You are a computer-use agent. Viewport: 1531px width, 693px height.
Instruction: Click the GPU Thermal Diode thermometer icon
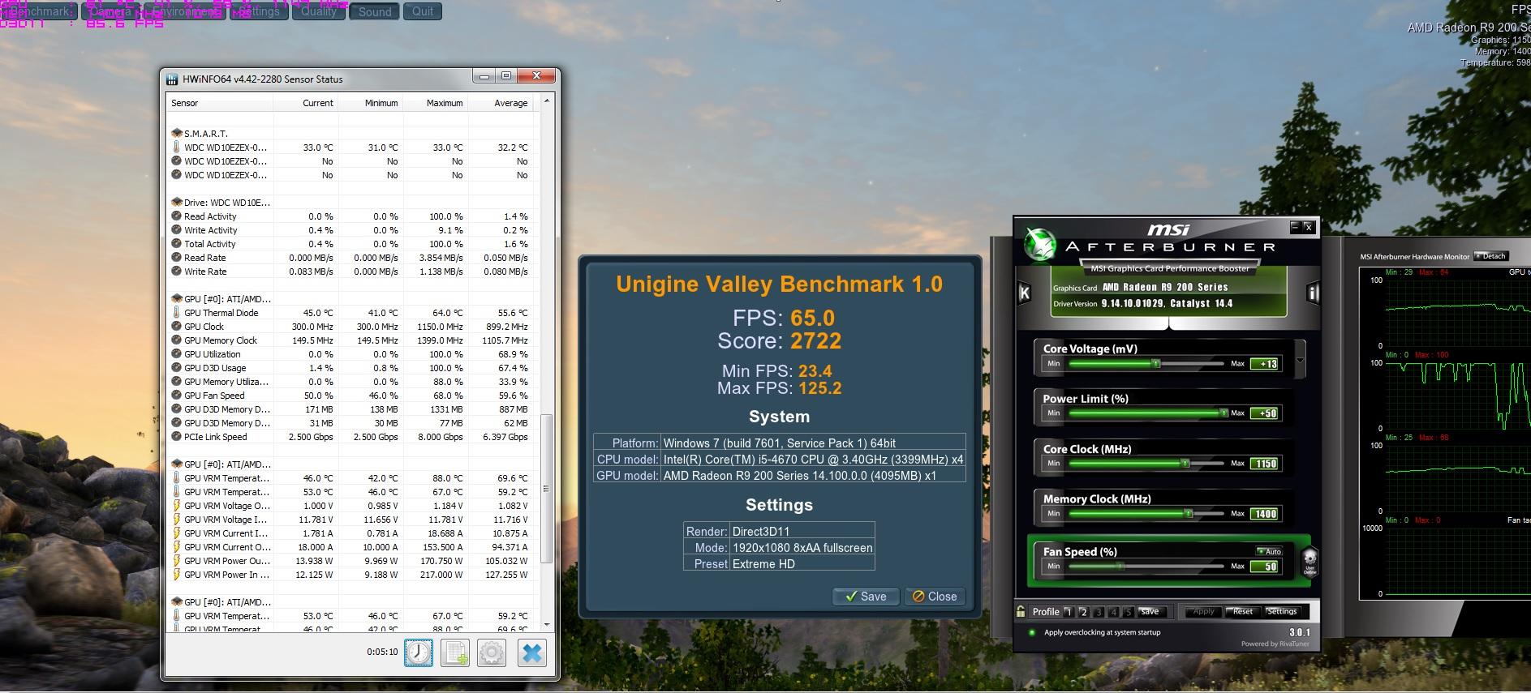[x=176, y=313]
